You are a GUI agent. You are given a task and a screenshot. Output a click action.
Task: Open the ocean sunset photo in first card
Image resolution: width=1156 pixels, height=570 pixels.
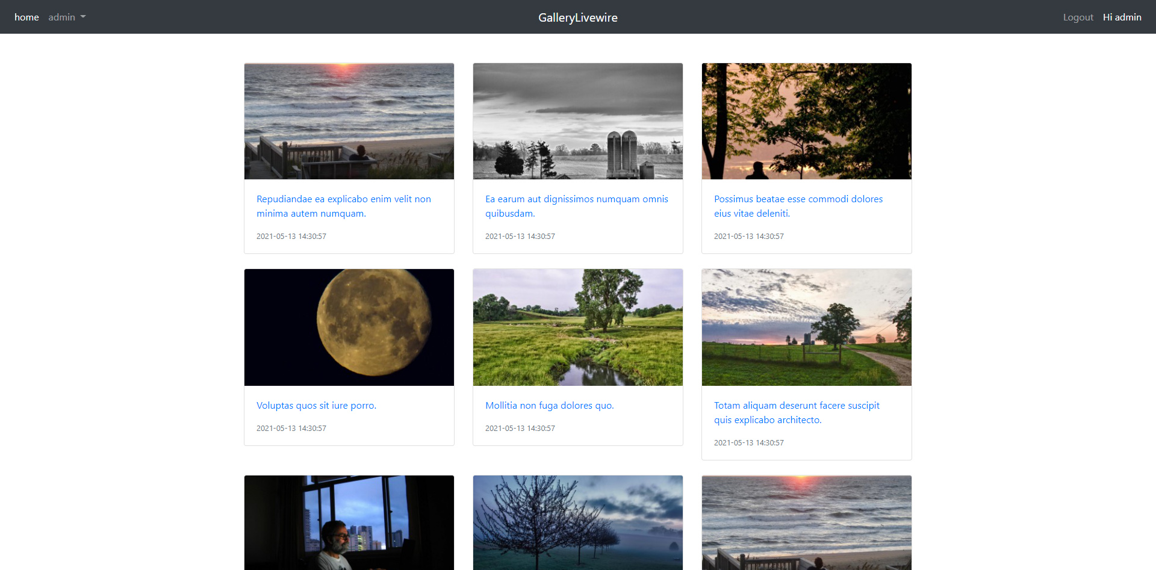pos(349,121)
